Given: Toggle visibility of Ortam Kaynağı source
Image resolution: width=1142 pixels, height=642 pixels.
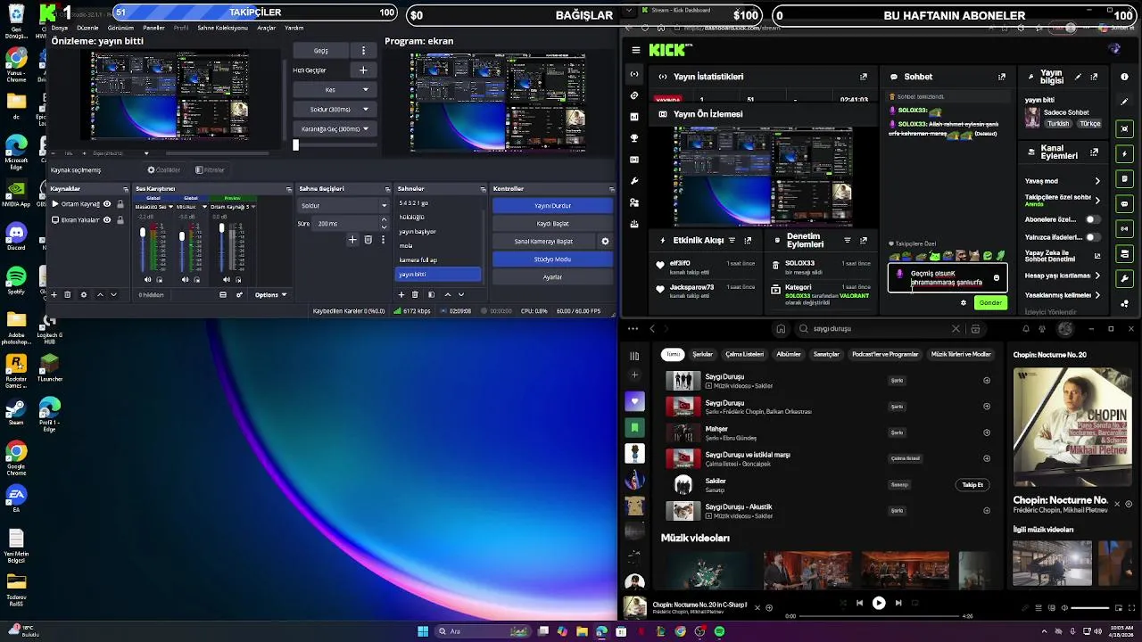Looking at the screenshot, I should (x=107, y=204).
